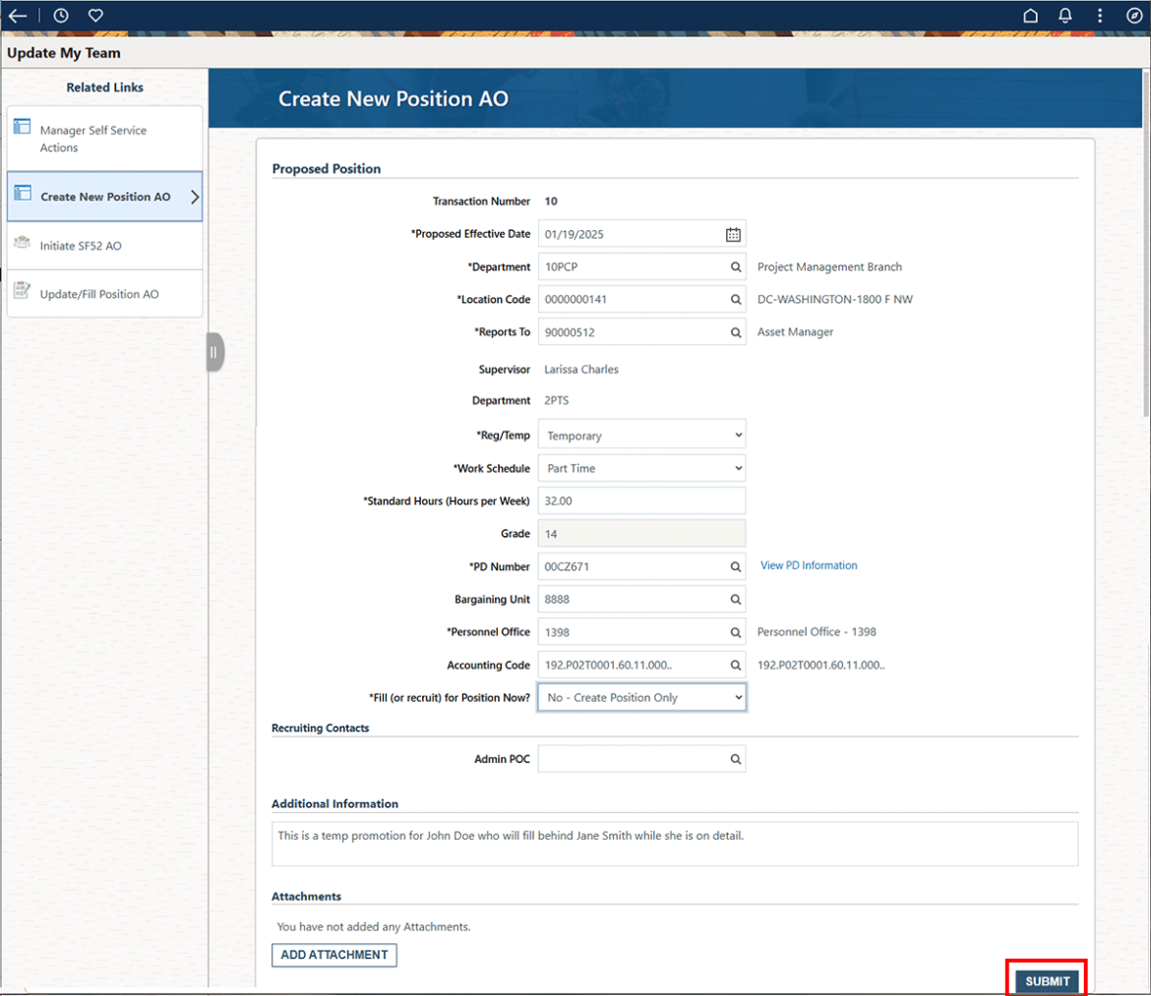The image size is (1151, 996).
Task: Open the Work Schedule dropdown
Action: coord(640,468)
